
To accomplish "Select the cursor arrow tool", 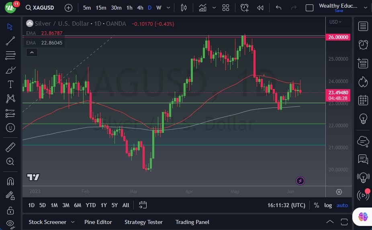I will 10,26.
